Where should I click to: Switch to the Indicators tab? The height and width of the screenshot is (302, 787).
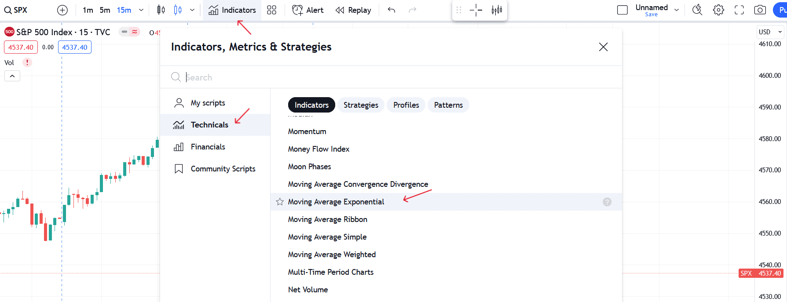[x=311, y=105]
